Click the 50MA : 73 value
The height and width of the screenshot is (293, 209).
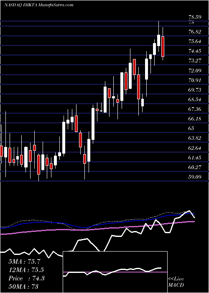coord(23,286)
